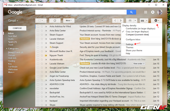
Task: Open the Drafts folder
Action: (11, 39)
